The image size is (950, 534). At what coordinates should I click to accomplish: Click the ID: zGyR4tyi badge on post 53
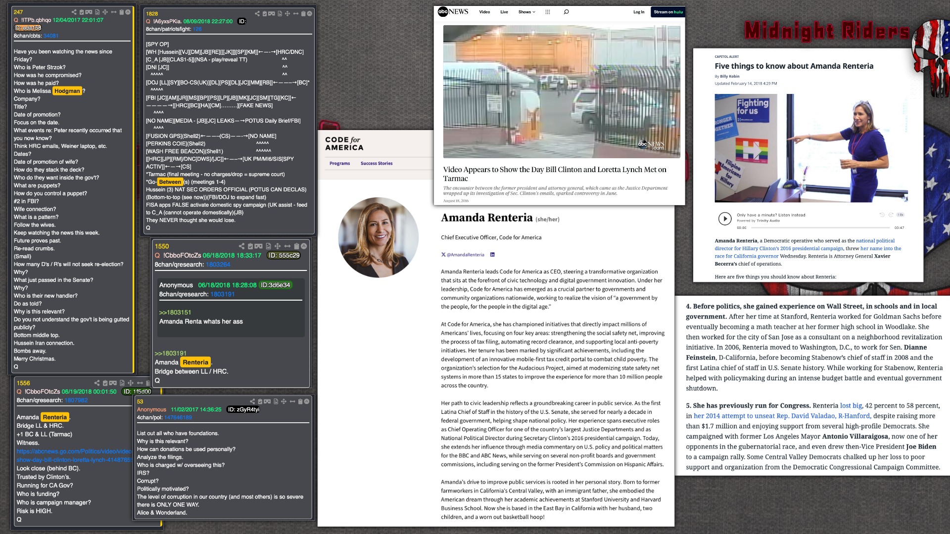pos(243,409)
